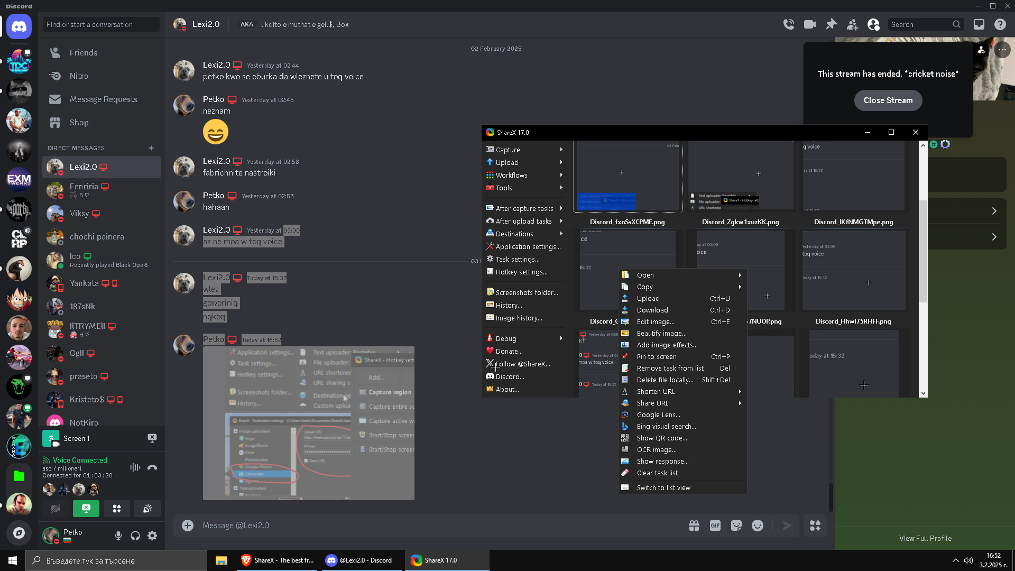Disconnect from voice channel
This screenshot has width=1015, height=571.
[x=152, y=467]
